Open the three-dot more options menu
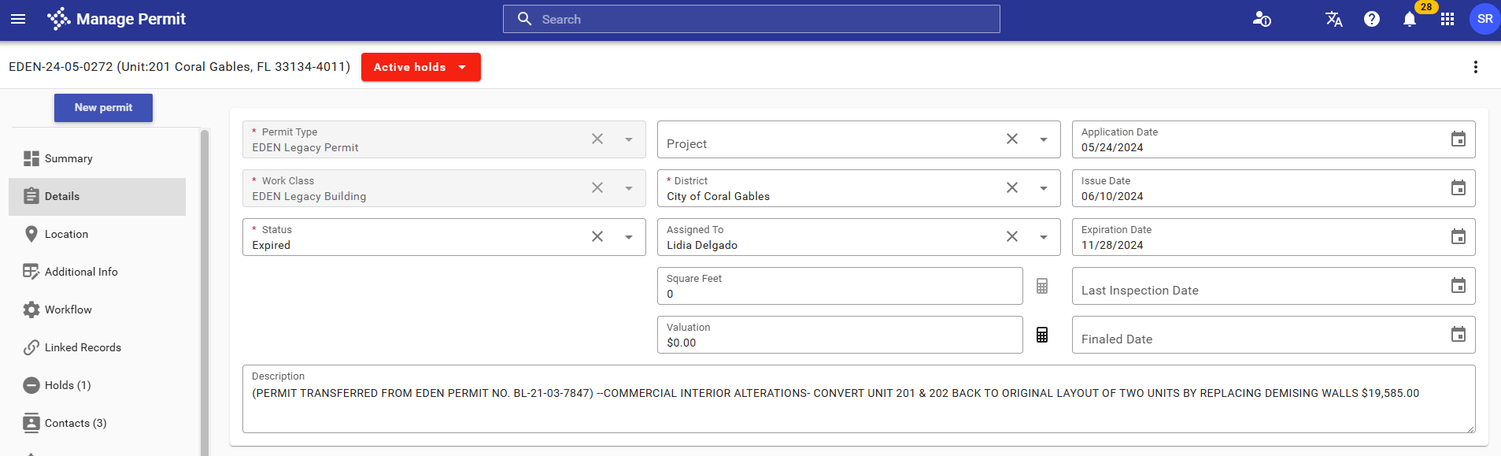The image size is (1501, 456). pyautogui.click(x=1475, y=67)
